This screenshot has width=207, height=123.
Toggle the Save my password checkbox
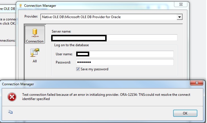click(78, 69)
